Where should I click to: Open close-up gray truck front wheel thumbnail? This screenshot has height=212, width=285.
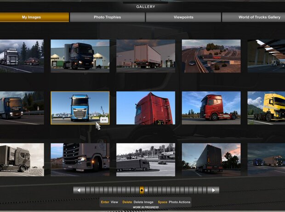point(80,160)
